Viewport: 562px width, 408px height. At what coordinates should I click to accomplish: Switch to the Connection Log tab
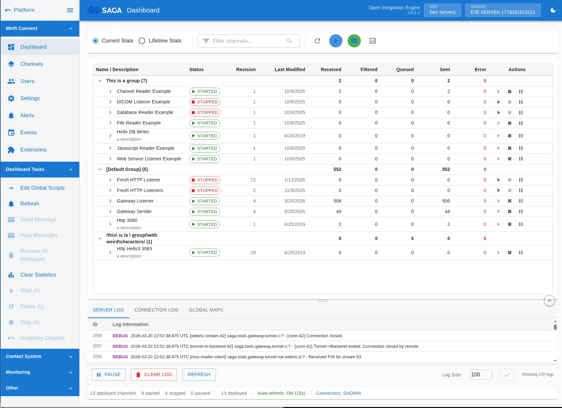tap(156, 310)
